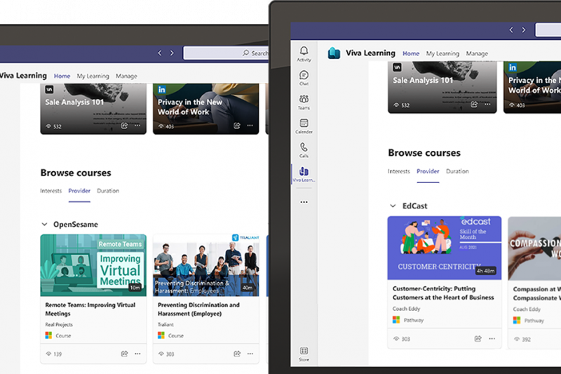Viewport: 561px width, 374px height.
Task: Open My Learning tab in right window
Action: pos(442,53)
